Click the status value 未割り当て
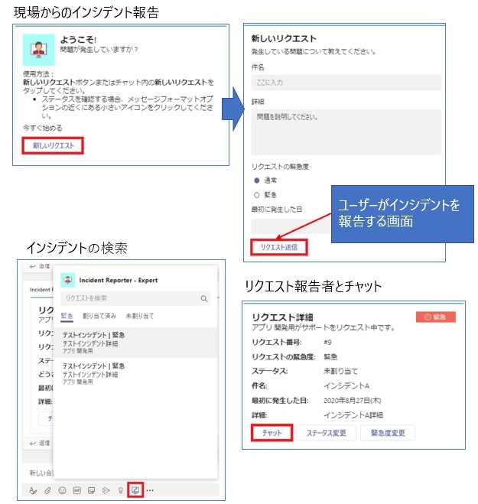Viewport: 478px width, 504px height. tap(341, 371)
